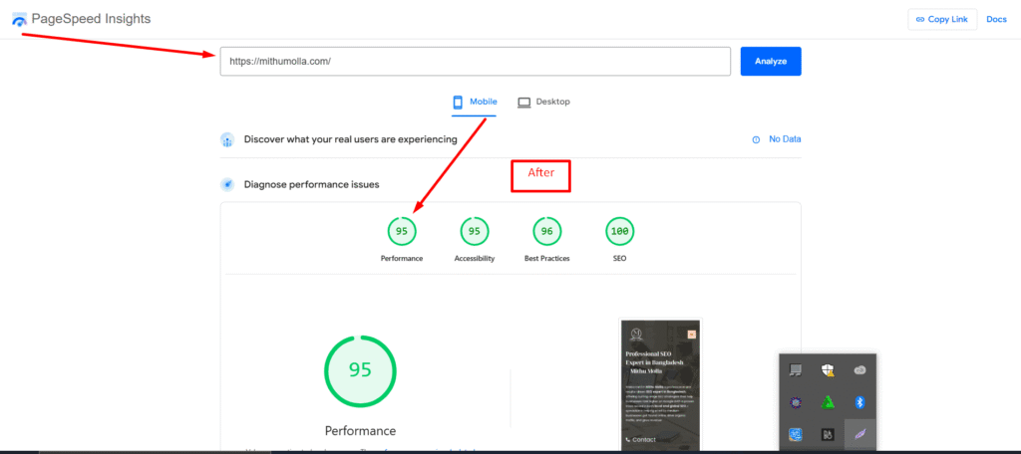Click the real users experience section icon

pos(227,139)
